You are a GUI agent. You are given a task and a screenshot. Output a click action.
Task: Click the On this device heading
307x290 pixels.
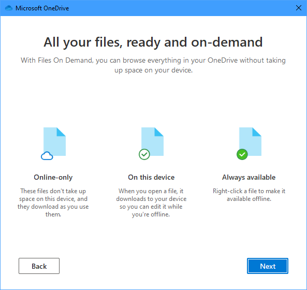coord(151,177)
